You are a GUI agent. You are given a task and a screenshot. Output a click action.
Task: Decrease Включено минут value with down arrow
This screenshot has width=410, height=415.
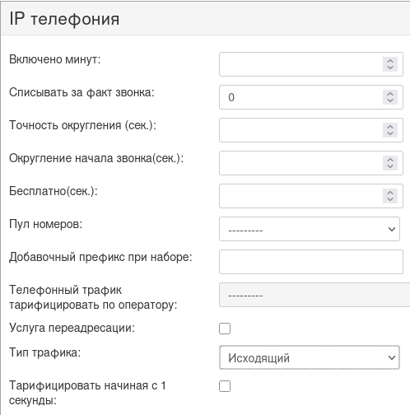point(390,68)
